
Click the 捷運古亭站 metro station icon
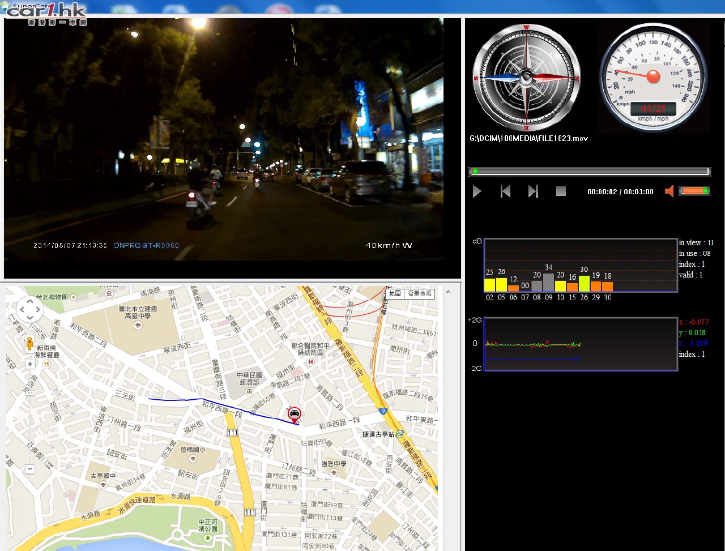point(400,434)
